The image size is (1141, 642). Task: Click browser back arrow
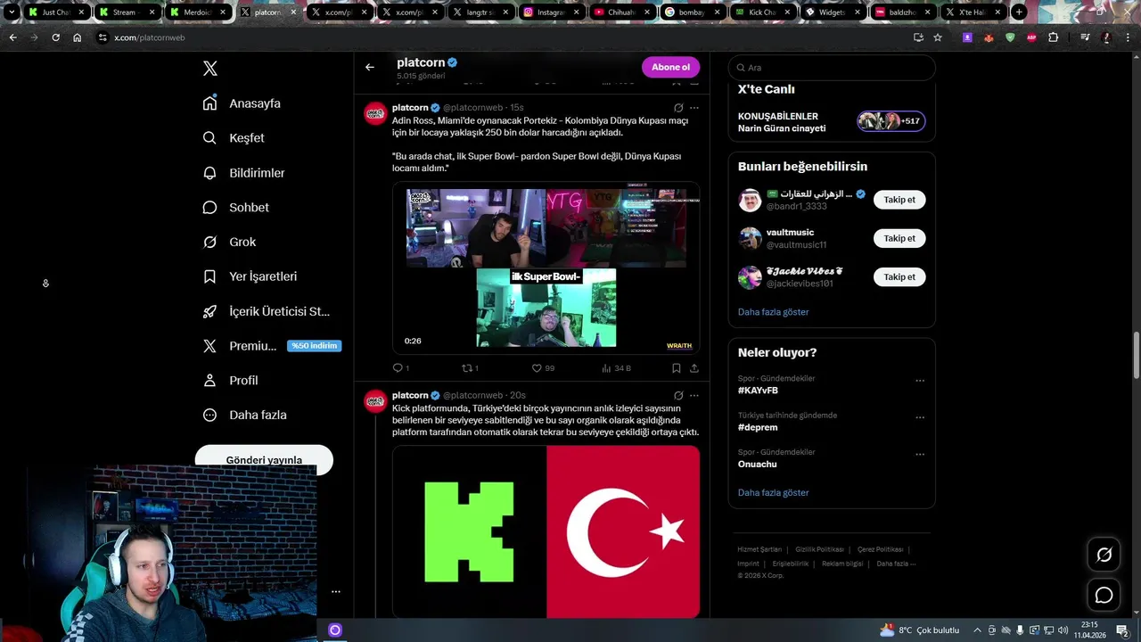point(12,37)
